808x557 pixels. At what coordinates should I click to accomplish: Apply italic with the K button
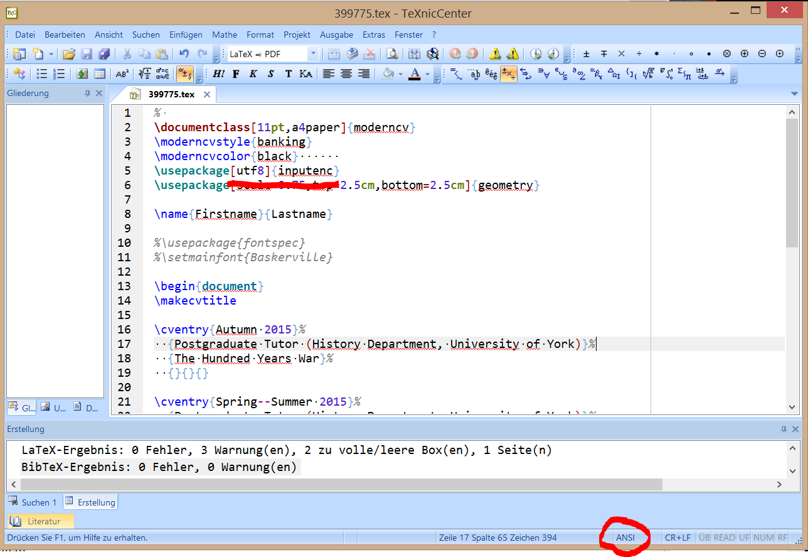pos(253,74)
